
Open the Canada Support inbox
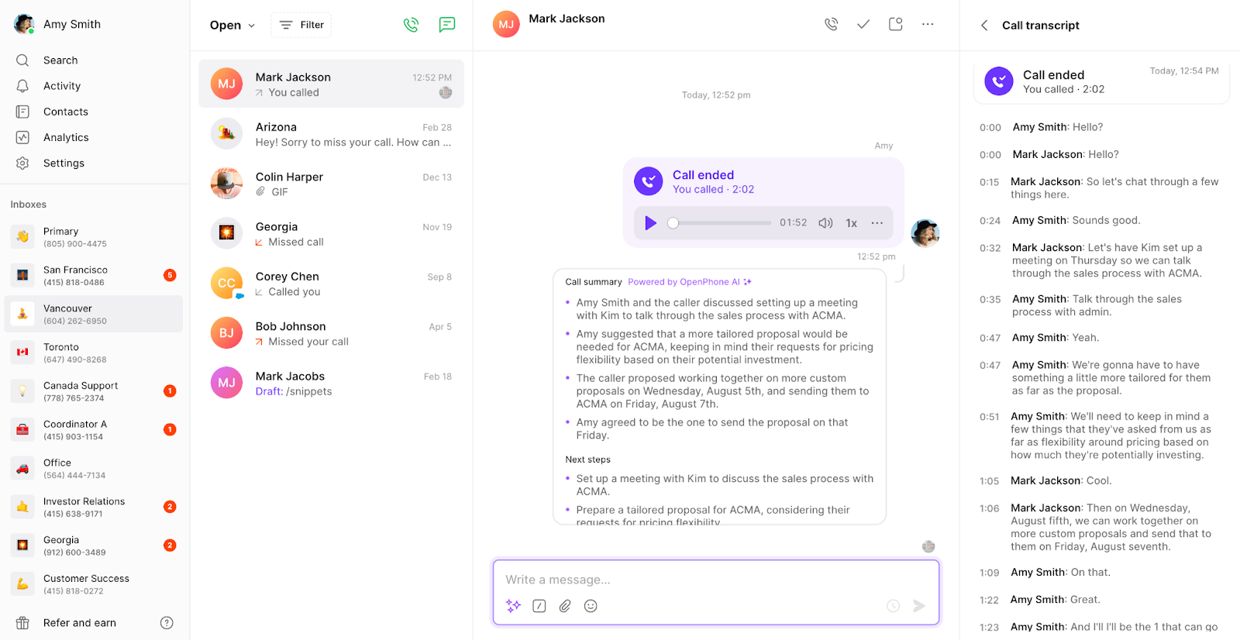pos(93,391)
